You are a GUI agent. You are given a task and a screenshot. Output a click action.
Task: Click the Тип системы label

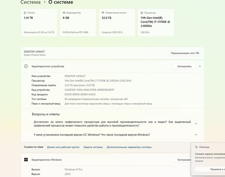(39, 99)
